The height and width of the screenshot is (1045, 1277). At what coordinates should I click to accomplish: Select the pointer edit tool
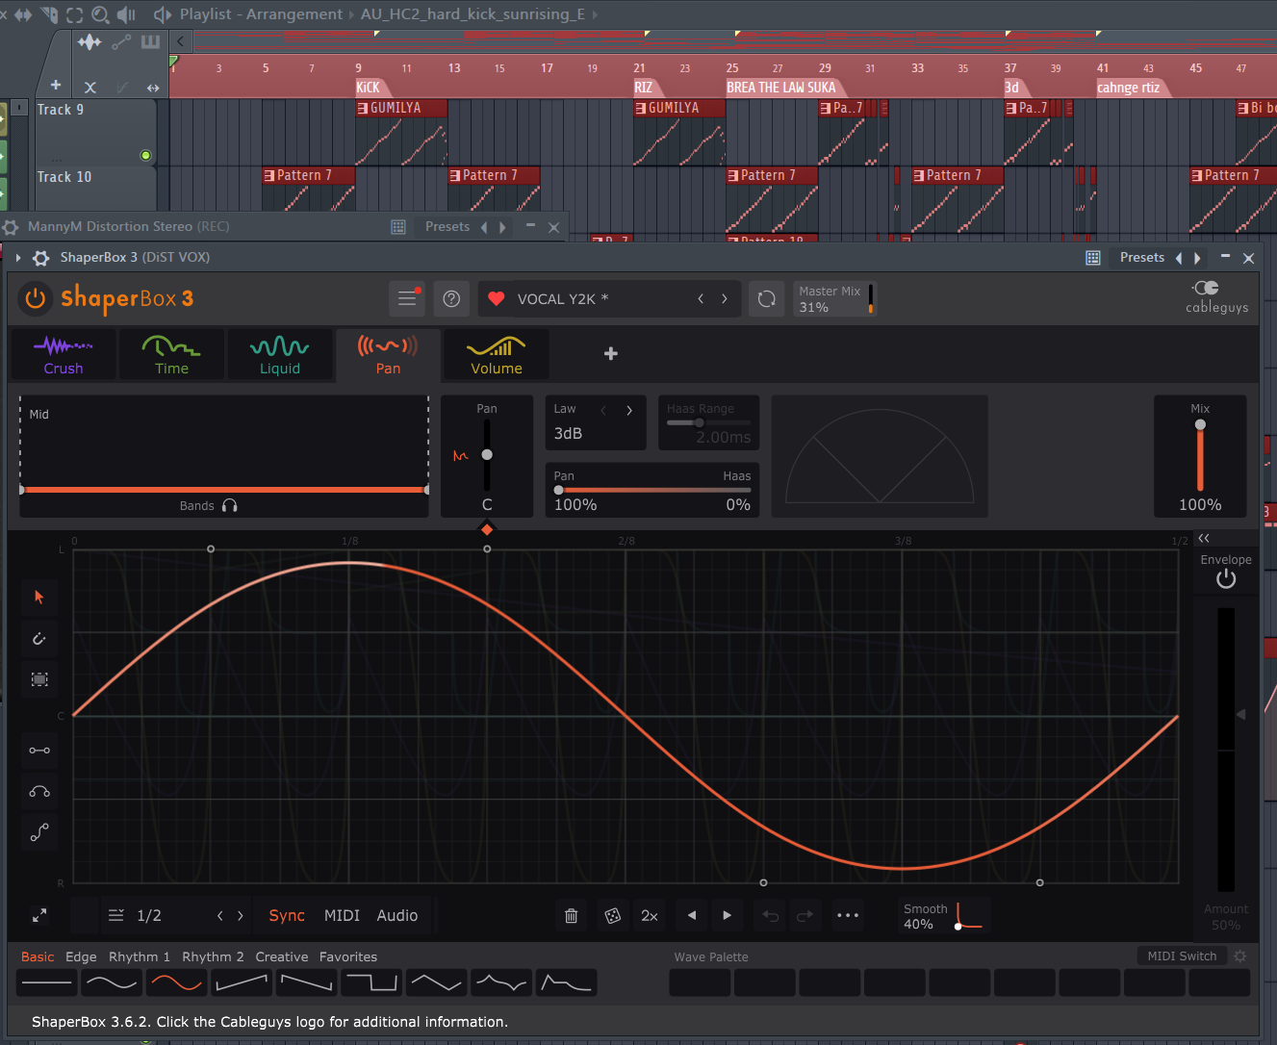pyautogui.click(x=39, y=598)
